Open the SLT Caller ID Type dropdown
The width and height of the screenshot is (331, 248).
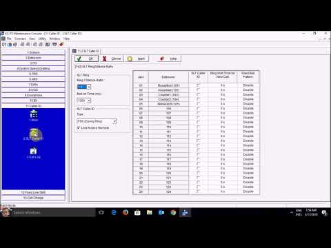pos(114,121)
